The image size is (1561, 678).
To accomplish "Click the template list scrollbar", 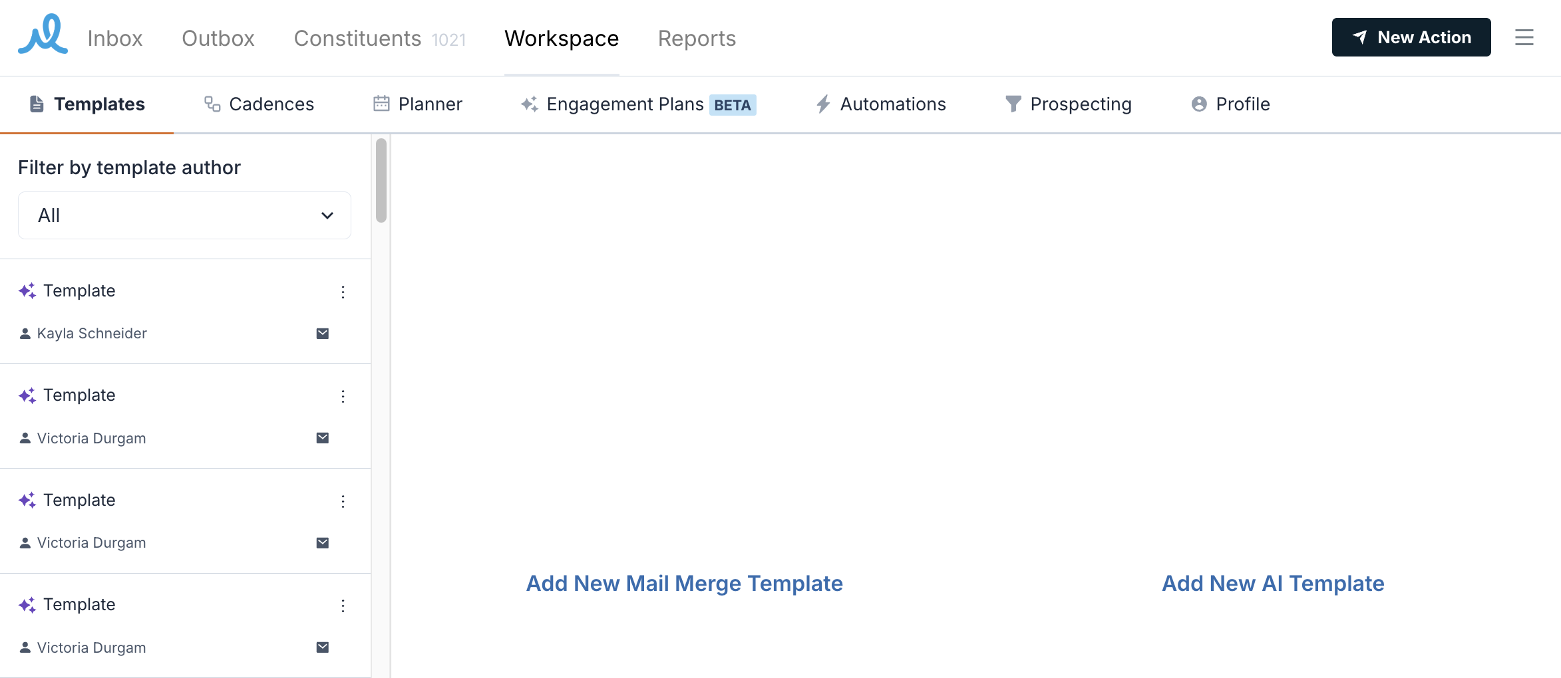I will point(381,180).
